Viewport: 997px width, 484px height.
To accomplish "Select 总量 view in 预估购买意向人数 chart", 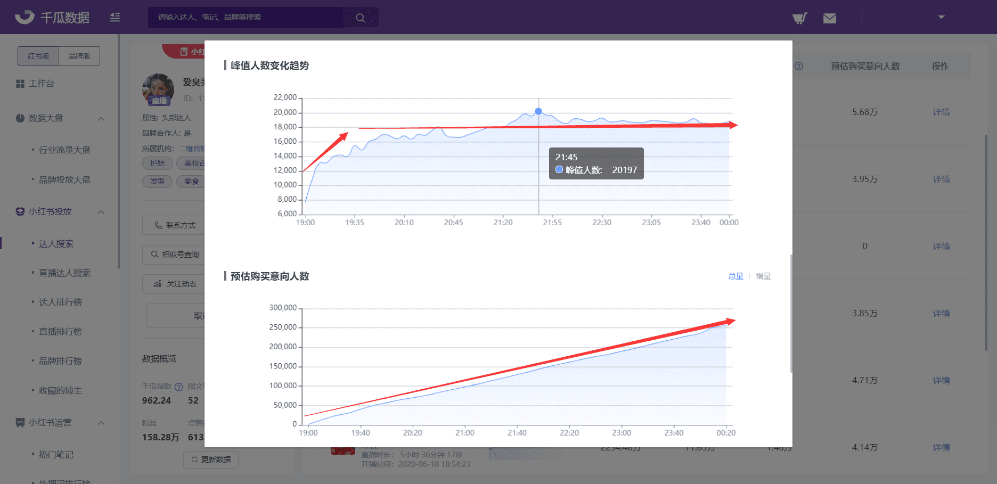I will pos(736,276).
